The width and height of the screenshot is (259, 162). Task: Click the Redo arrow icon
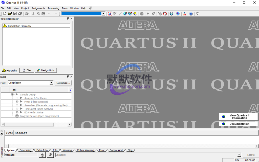[55, 14]
